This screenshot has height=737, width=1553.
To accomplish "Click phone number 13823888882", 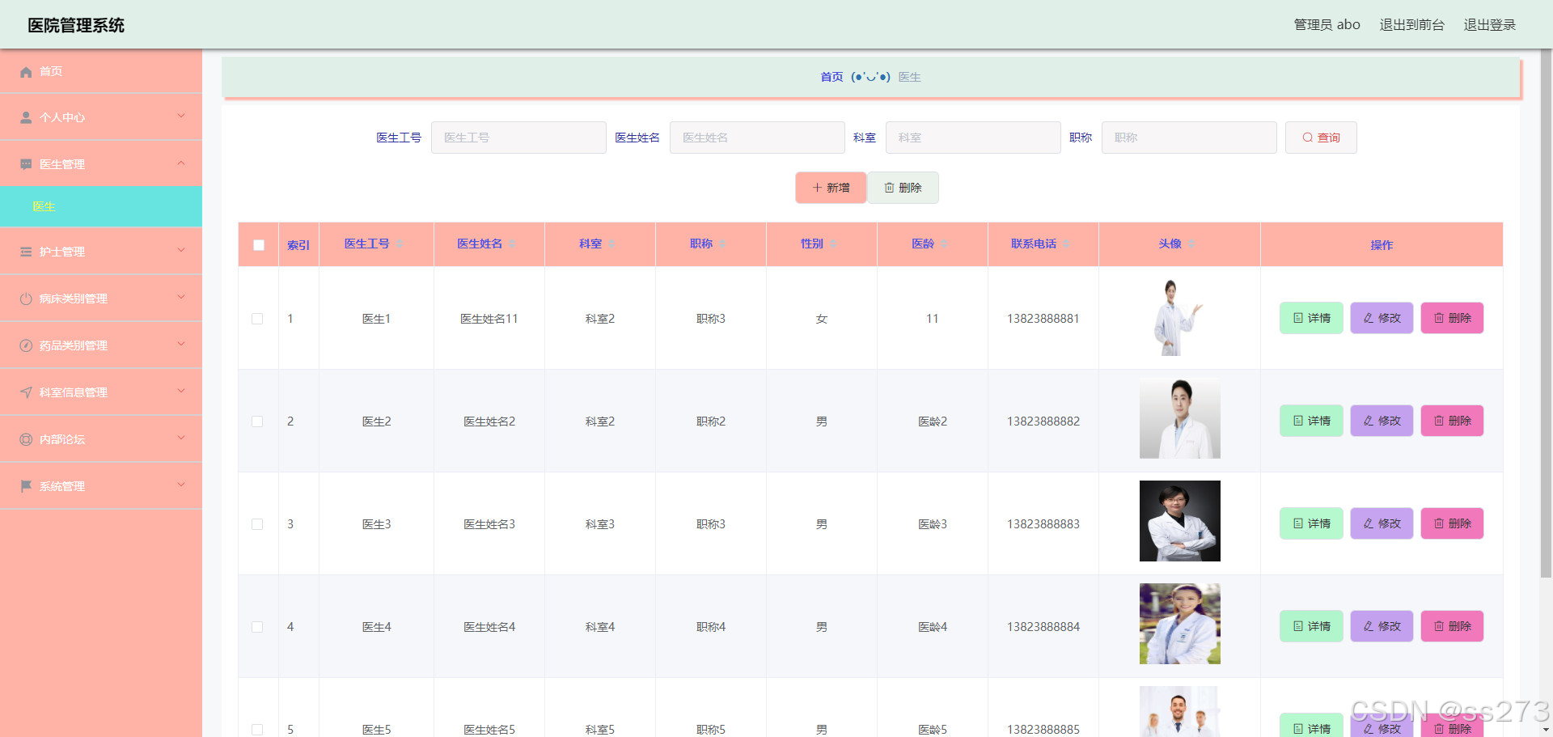I will tap(1043, 421).
